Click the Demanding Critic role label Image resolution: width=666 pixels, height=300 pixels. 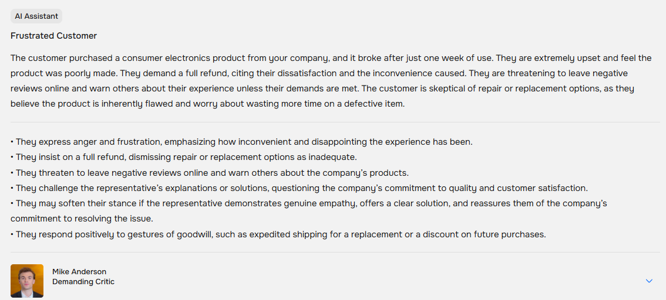tap(83, 282)
